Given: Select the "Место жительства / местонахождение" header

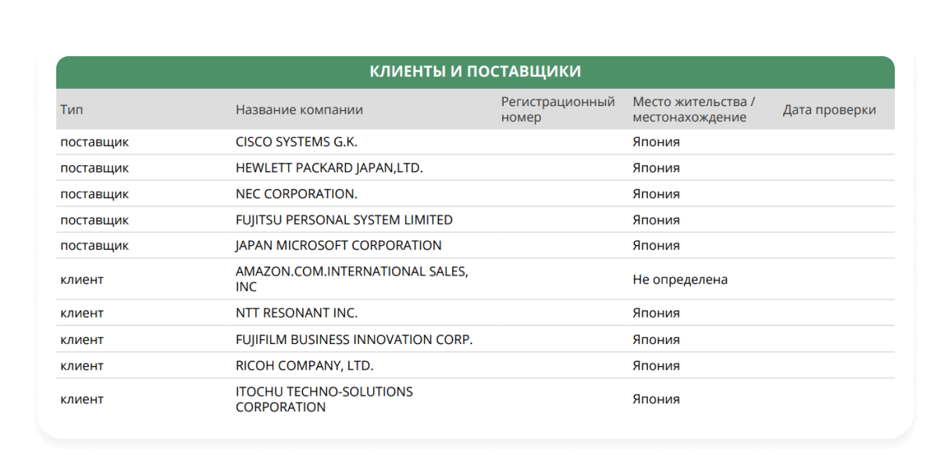Looking at the screenshot, I should 693,109.
